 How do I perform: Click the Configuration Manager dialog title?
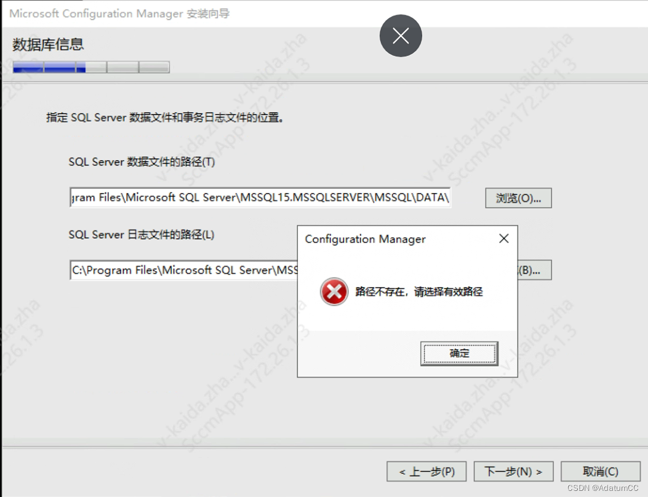366,239
